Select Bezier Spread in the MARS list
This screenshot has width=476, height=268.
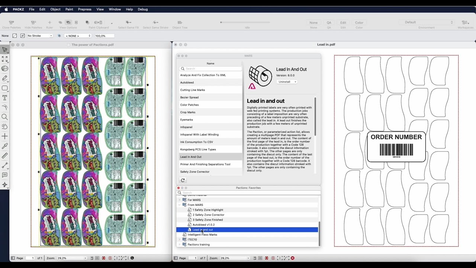tap(210, 97)
